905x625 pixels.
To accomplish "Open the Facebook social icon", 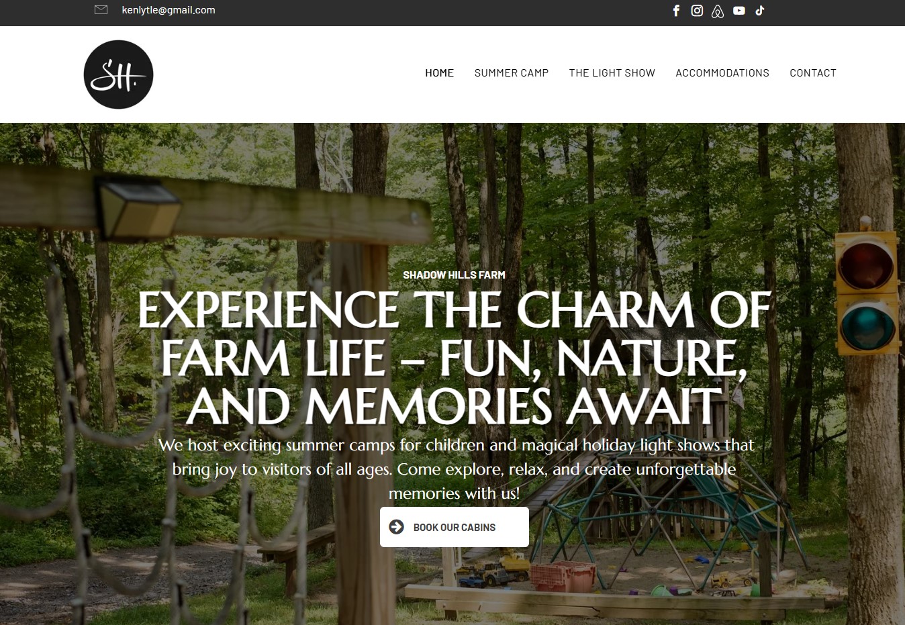I will coord(676,10).
